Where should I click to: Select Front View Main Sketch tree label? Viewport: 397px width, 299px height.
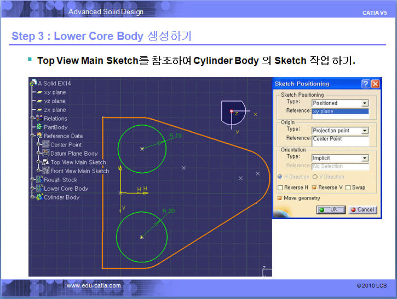(x=80, y=171)
